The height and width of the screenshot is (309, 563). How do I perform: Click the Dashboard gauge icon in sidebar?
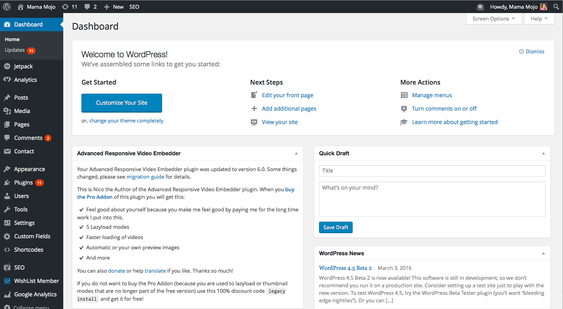(x=7, y=24)
